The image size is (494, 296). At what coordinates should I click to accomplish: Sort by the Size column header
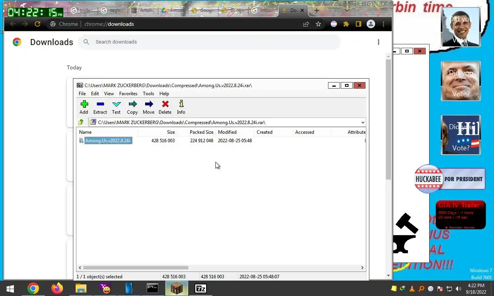coord(157,132)
